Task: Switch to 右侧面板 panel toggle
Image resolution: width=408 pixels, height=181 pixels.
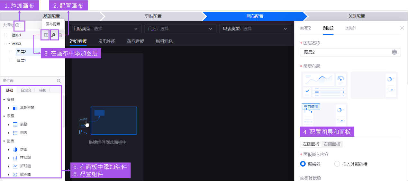Action: pyautogui.click(x=332, y=144)
